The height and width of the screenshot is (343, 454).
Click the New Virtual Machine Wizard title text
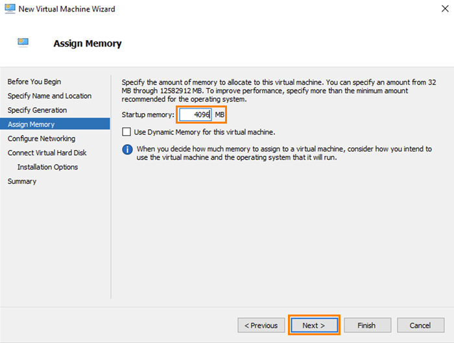tap(68, 9)
